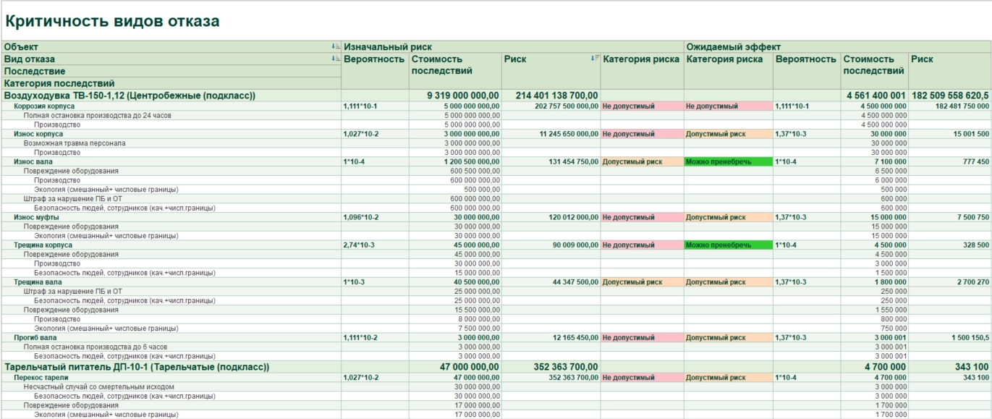Select the Возможная травма персонала consequence row
This screenshot has height=419, width=992.
[75, 143]
